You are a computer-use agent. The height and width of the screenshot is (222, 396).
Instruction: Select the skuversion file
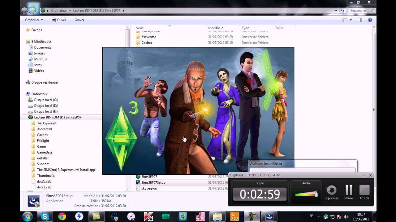[x=149, y=188]
